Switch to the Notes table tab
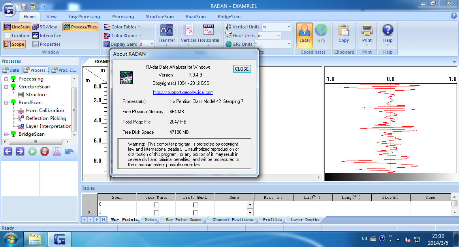Screen dimensions: 459x247 coord(150,219)
